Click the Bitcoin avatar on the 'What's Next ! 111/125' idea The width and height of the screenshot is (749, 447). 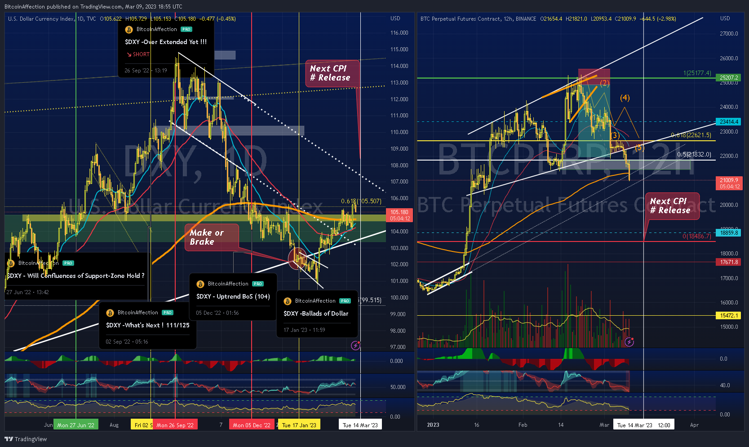pos(110,313)
